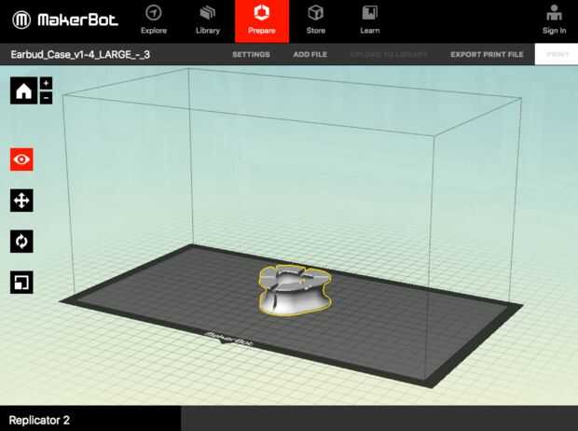Click Sign In

coord(554,21)
